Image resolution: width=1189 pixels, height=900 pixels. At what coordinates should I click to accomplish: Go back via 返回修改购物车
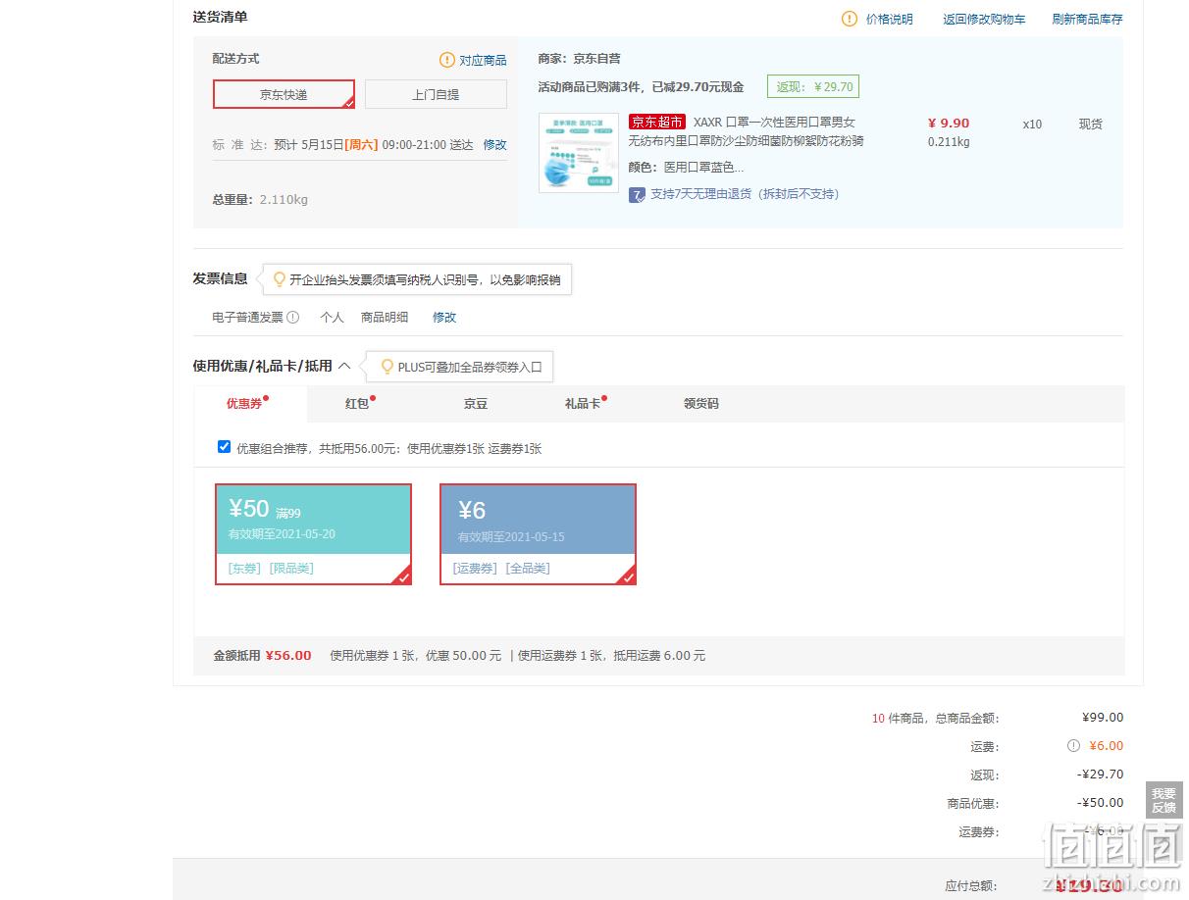(984, 19)
